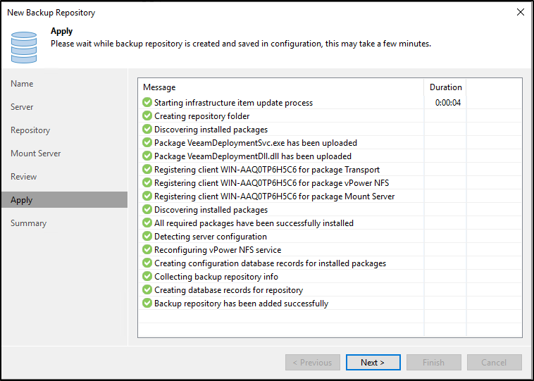Click check icon for package Transport row
The image size is (534, 381).
(x=147, y=169)
